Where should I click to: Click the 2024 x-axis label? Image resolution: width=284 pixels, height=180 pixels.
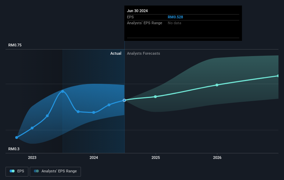click(x=94, y=157)
